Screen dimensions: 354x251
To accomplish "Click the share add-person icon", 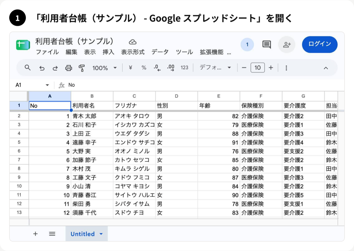I will tap(287, 45).
